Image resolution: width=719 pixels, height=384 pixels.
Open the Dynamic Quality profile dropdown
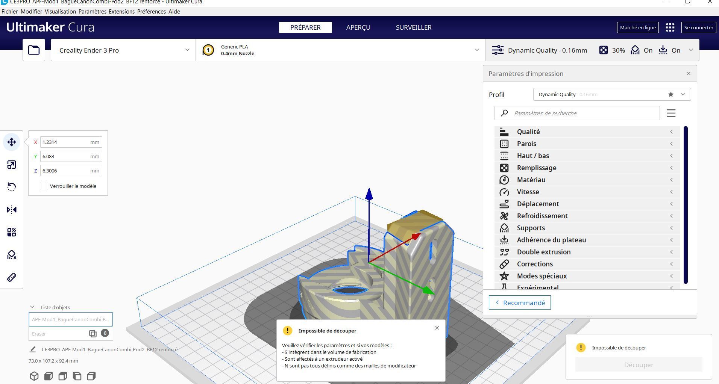click(612, 94)
